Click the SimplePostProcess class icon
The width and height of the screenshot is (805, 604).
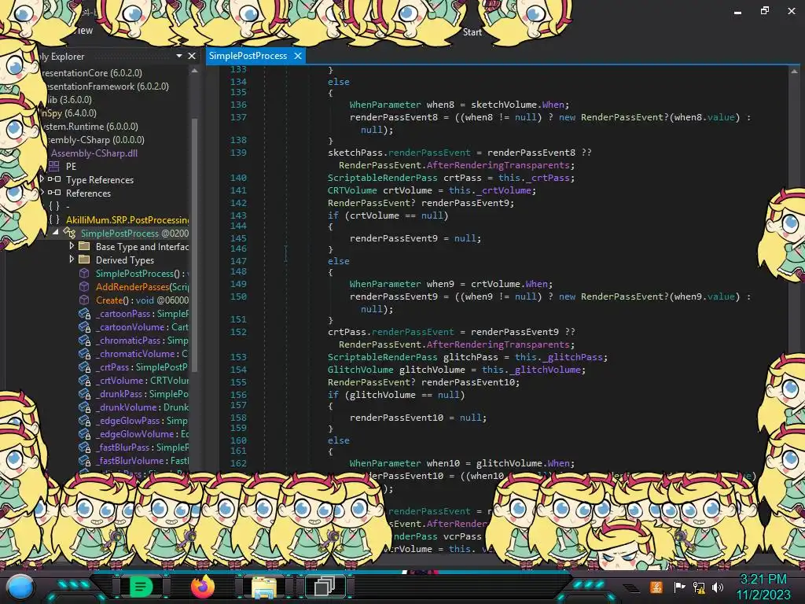(x=69, y=233)
